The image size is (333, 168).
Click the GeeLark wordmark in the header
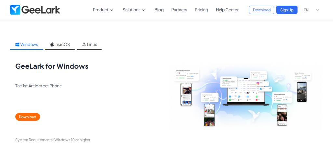click(41, 10)
